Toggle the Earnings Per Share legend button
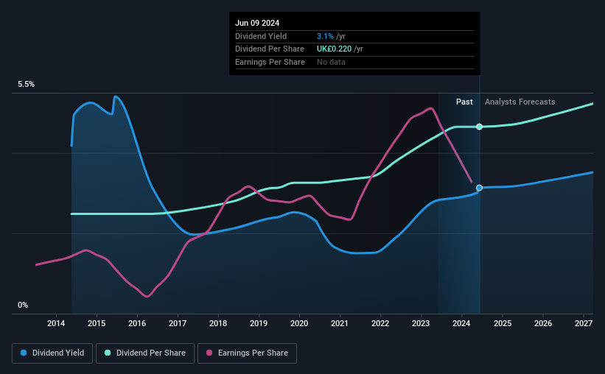605x374 pixels. click(247, 353)
